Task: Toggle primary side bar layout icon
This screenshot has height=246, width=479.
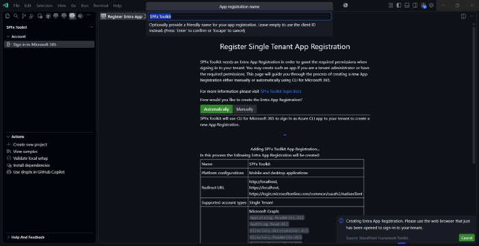Action: [399, 5]
